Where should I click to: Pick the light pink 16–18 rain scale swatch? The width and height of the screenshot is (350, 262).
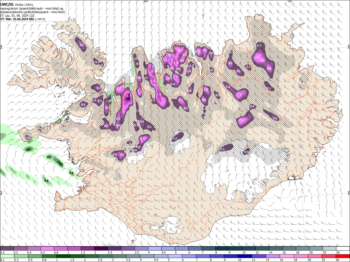[x=287, y=256]
